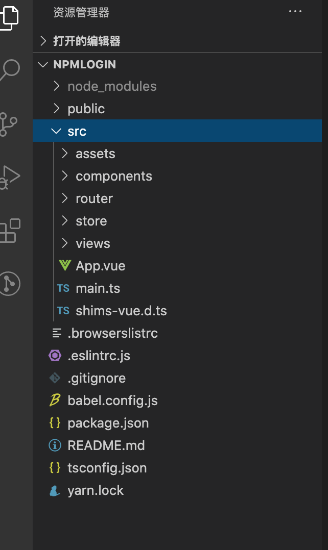Click the Vue icon beside App.vue
This screenshot has width=328, height=550.
pyautogui.click(x=64, y=266)
